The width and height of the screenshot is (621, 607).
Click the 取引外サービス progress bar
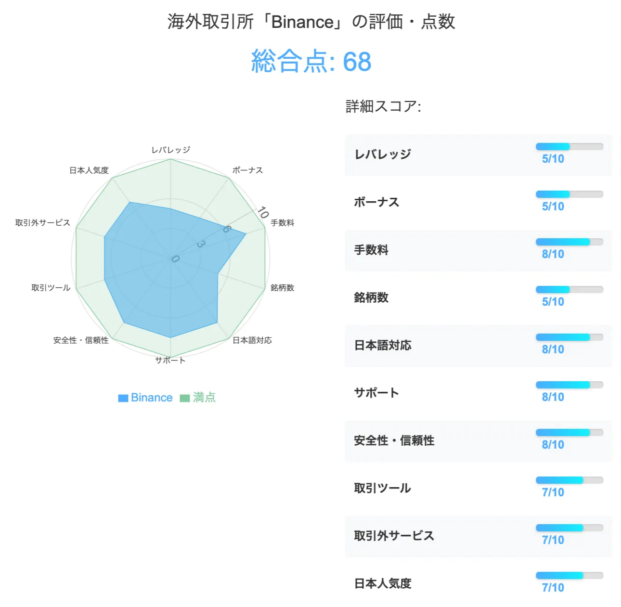click(569, 528)
